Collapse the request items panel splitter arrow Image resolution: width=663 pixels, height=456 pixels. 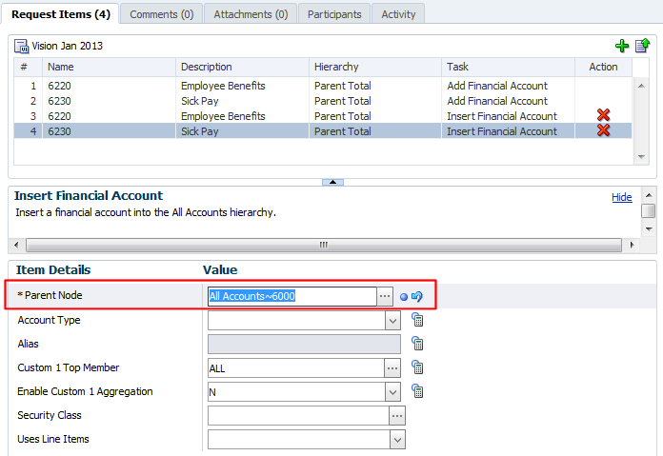pos(331,181)
